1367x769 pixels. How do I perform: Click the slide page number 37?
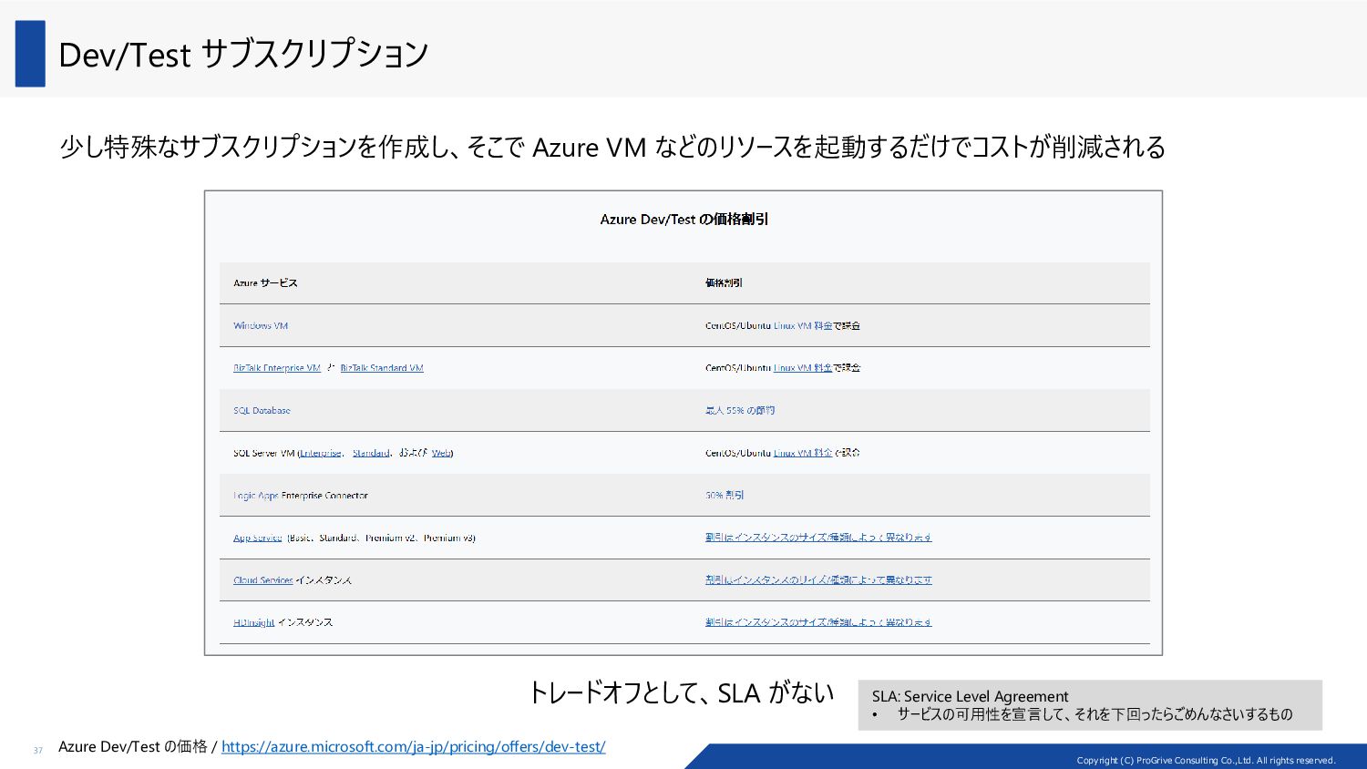point(38,751)
